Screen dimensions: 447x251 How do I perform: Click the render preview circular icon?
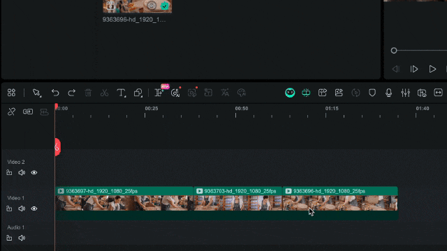(356, 93)
